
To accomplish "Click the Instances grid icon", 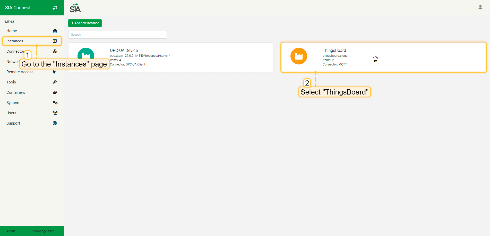I will pyautogui.click(x=55, y=41).
